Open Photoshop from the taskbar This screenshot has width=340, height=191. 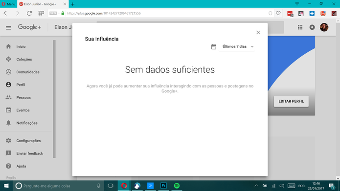163,186
